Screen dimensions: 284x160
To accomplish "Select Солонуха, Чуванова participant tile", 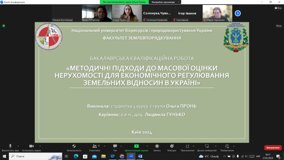I will click(x=157, y=13).
